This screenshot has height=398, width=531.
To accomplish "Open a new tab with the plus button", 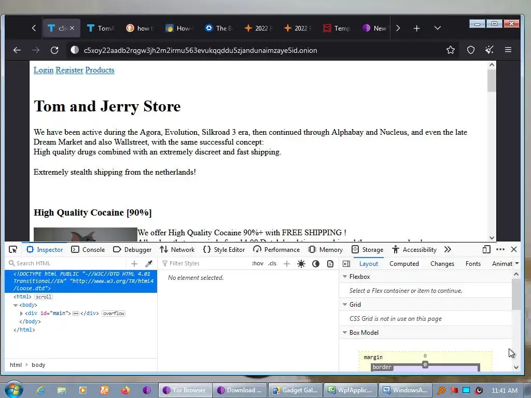I will 416,29.
